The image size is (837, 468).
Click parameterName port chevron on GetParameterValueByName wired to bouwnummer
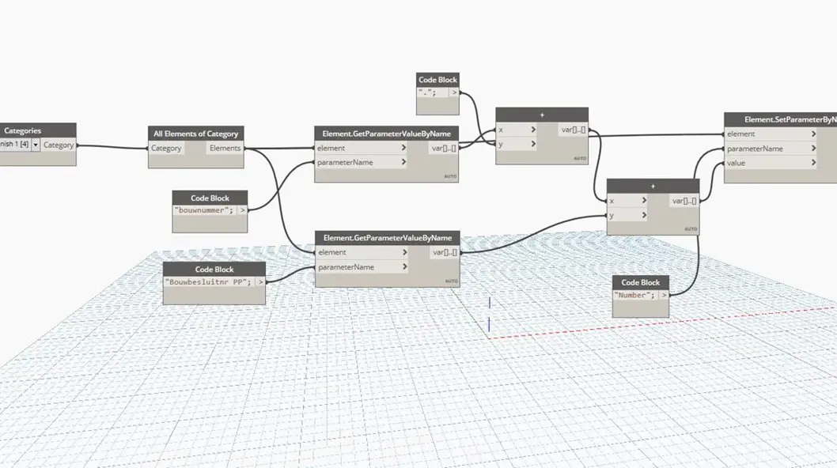click(x=403, y=162)
